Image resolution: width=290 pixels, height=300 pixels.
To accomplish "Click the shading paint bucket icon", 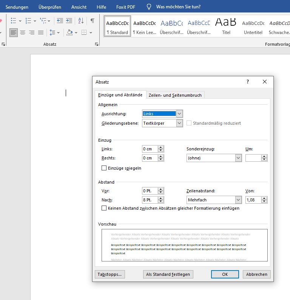I will tap(69, 32).
